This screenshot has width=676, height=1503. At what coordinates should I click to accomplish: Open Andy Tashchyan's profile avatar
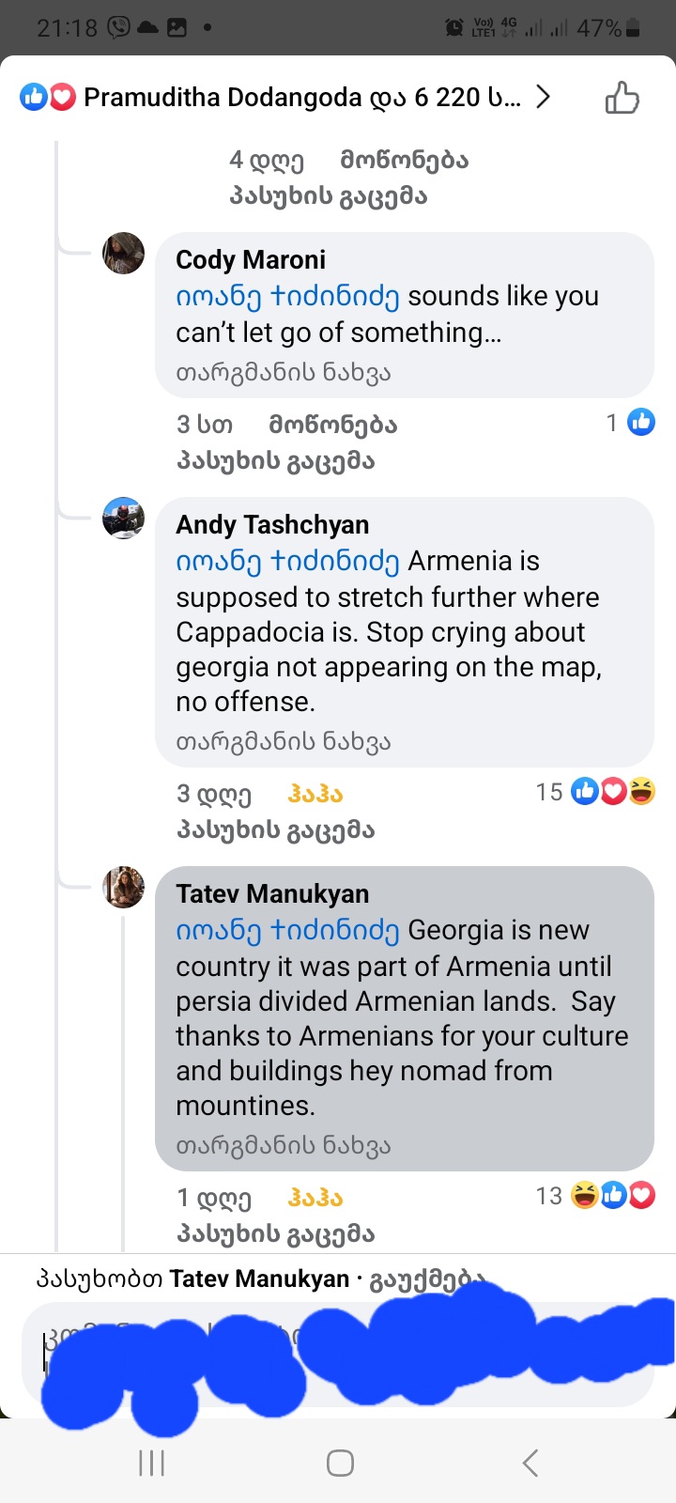123,519
